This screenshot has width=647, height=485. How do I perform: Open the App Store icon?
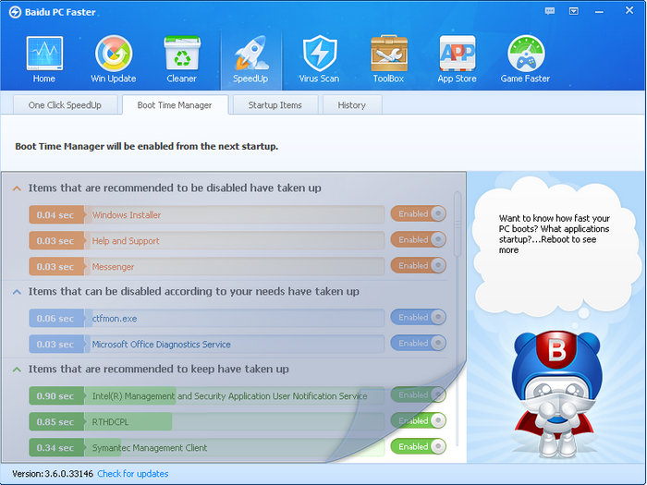(x=458, y=54)
